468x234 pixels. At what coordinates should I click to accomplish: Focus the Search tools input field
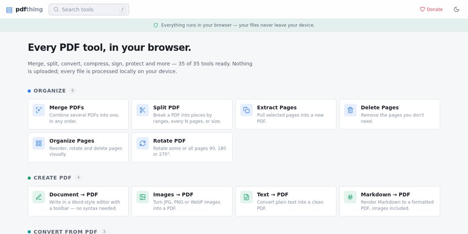pos(89,10)
